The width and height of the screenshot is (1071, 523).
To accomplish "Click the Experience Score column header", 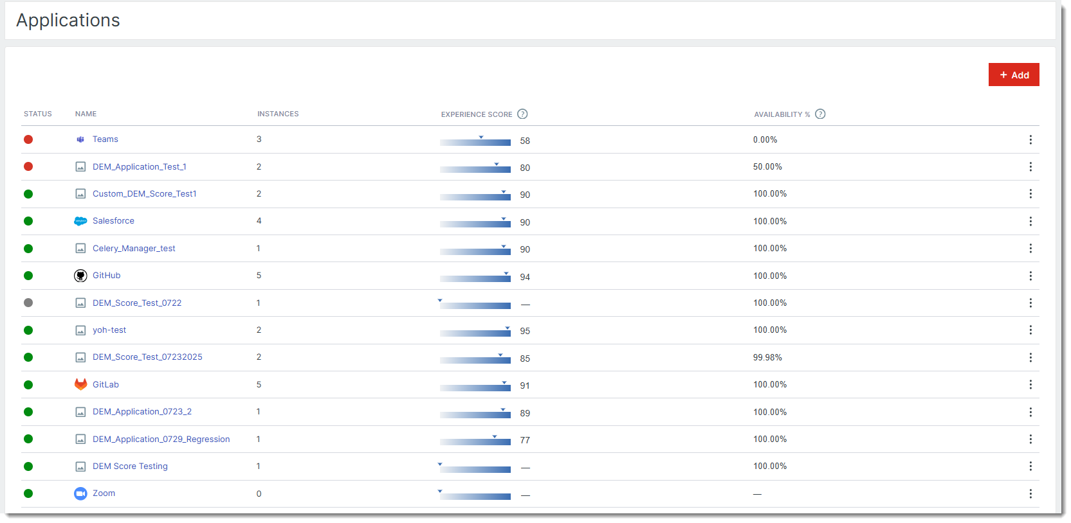I will pyautogui.click(x=476, y=114).
